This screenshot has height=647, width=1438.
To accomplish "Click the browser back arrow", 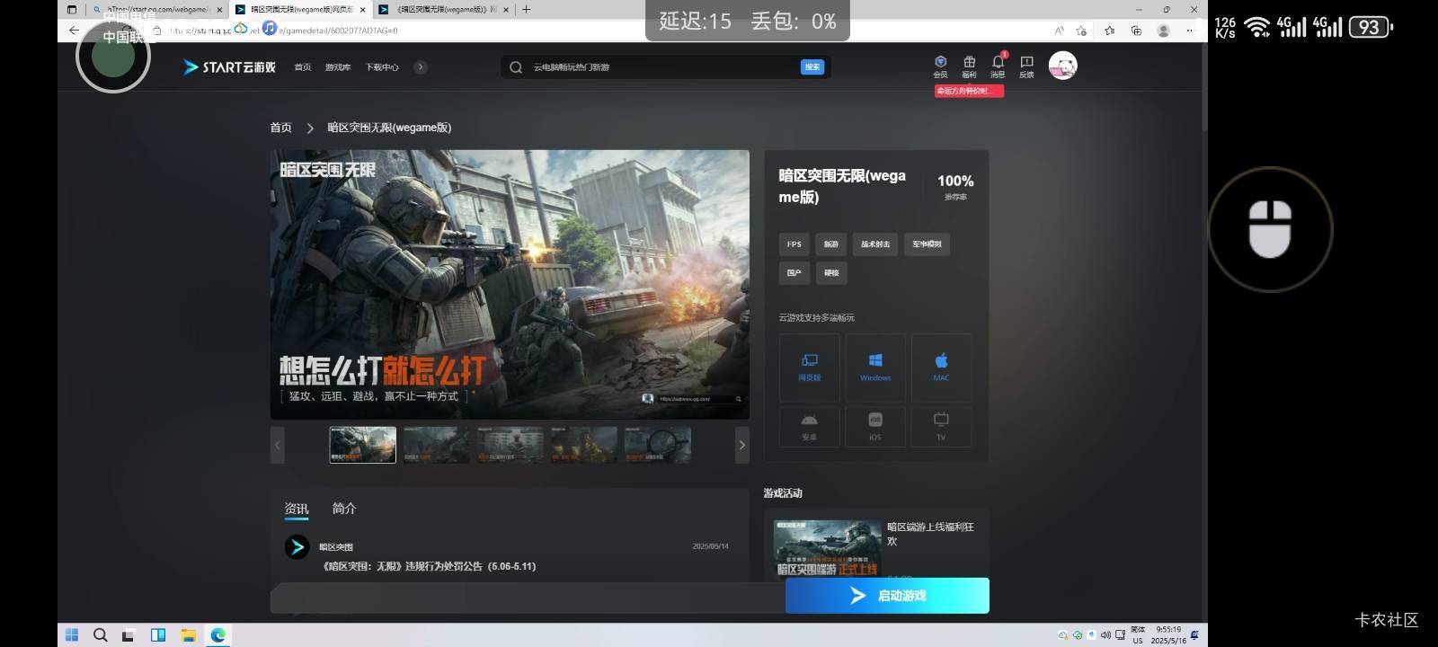I will [74, 30].
